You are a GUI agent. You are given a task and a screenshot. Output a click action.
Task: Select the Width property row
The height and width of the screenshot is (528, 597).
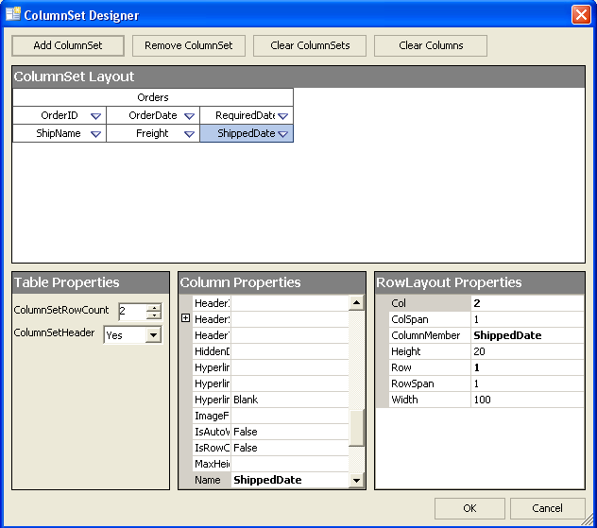click(x=486, y=400)
